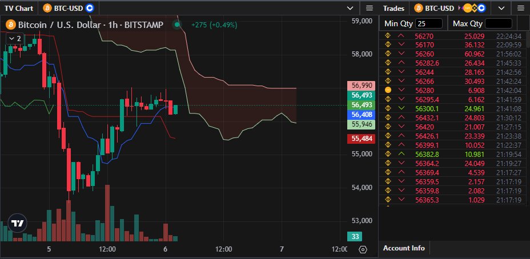This screenshot has width=530, height=259.
Task: Expand the TV Chart panel dropdown chevron
Action: coord(350,8)
